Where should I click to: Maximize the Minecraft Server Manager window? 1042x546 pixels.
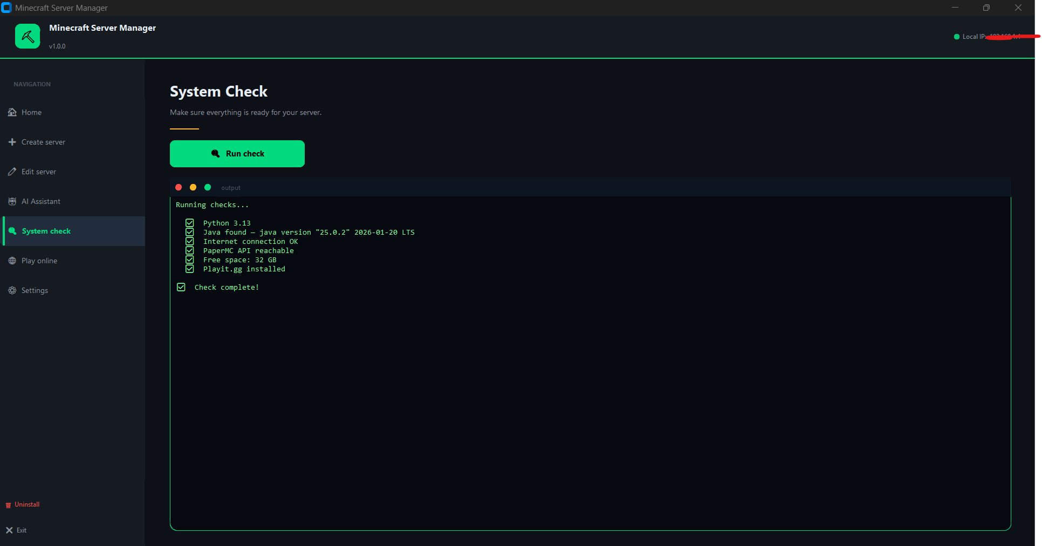[986, 8]
